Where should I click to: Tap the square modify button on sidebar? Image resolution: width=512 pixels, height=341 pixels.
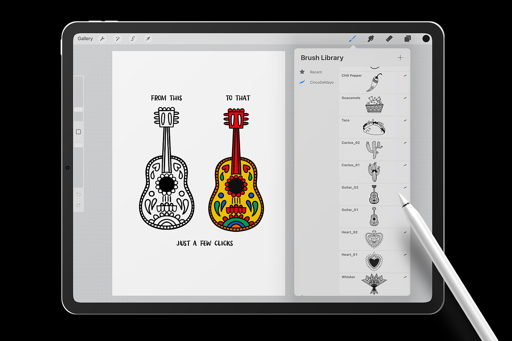click(79, 132)
